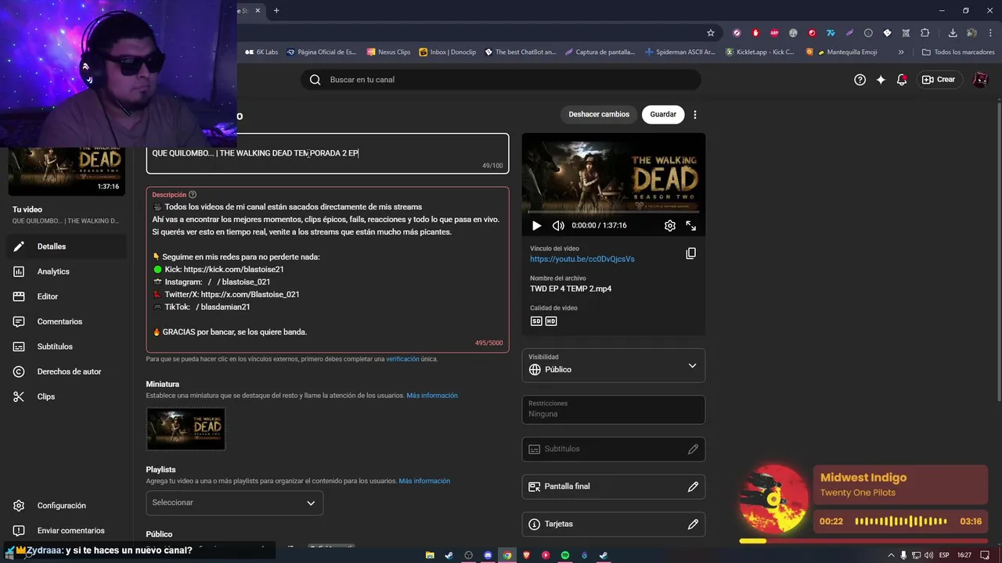Open the Kicklet.app bookmark
Image resolution: width=1002 pixels, height=563 pixels.
(x=760, y=52)
